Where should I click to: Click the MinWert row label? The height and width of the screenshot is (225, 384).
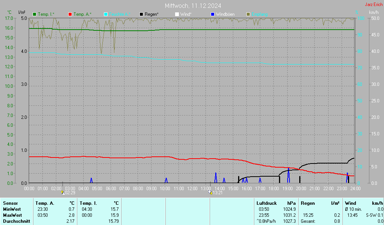[x=12, y=209]
